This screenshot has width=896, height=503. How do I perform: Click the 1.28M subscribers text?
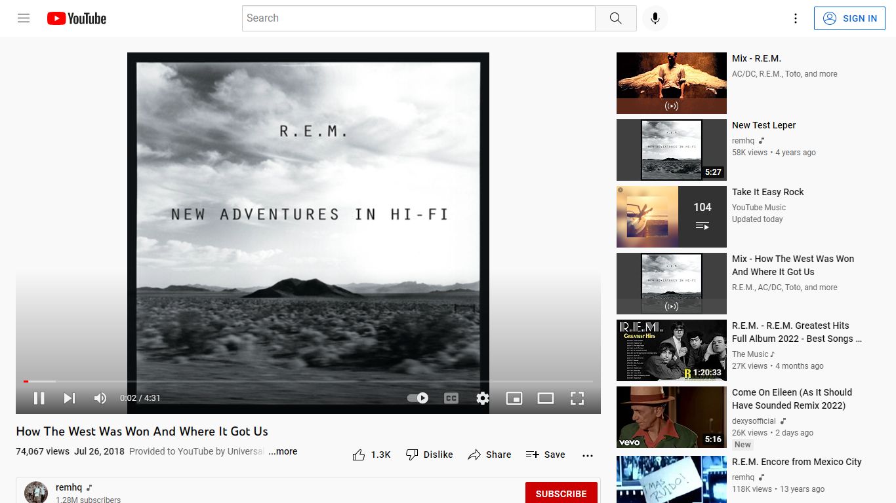pyautogui.click(x=89, y=500)
